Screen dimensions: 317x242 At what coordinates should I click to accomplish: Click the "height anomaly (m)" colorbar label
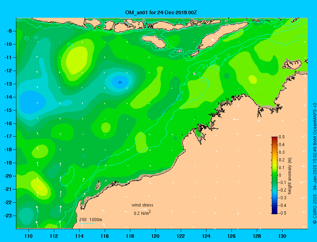tap(290, 176)
